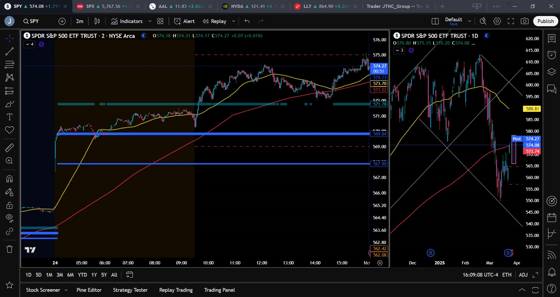Image resolution: width=560 pixels, height=297 pixels.
Task: Expand the Replay options dropdown arrow
Action: point(234,21)
